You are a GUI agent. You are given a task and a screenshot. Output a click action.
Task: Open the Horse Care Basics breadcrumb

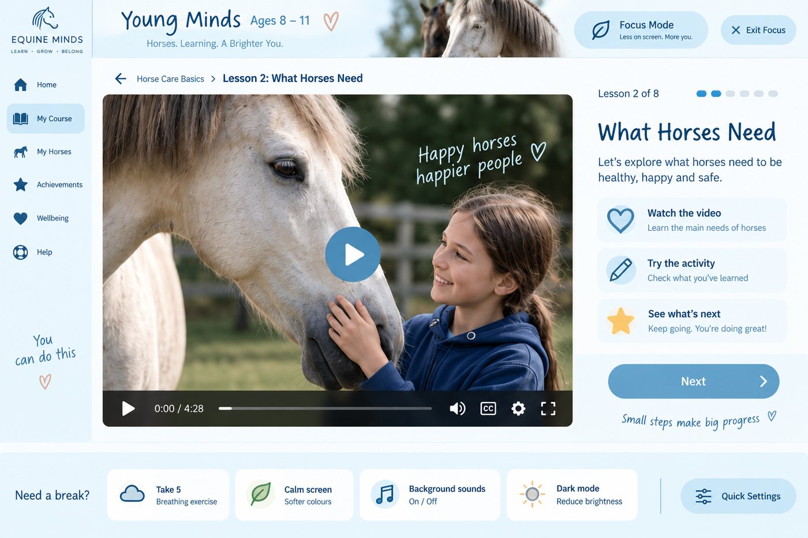(170, 79)
